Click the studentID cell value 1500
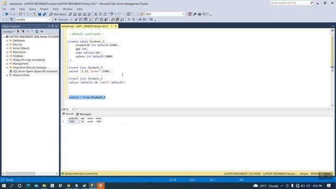This screenshot has height=189, width=336. [x=73, y=121]
